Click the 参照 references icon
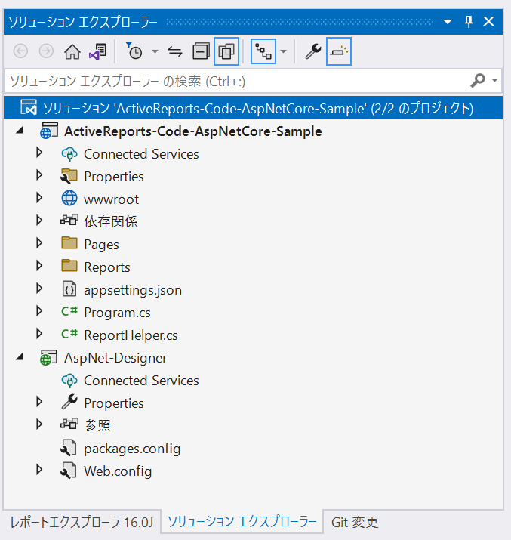This screenshot has height=540, width=511. pyautogui.click(x=69, y=424)
